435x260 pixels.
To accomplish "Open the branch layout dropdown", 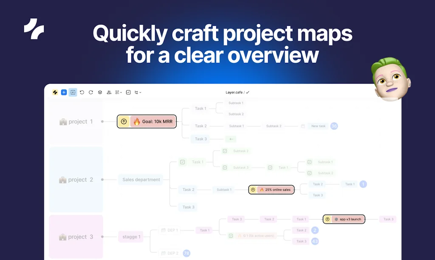I will click(x=138, y=92).
